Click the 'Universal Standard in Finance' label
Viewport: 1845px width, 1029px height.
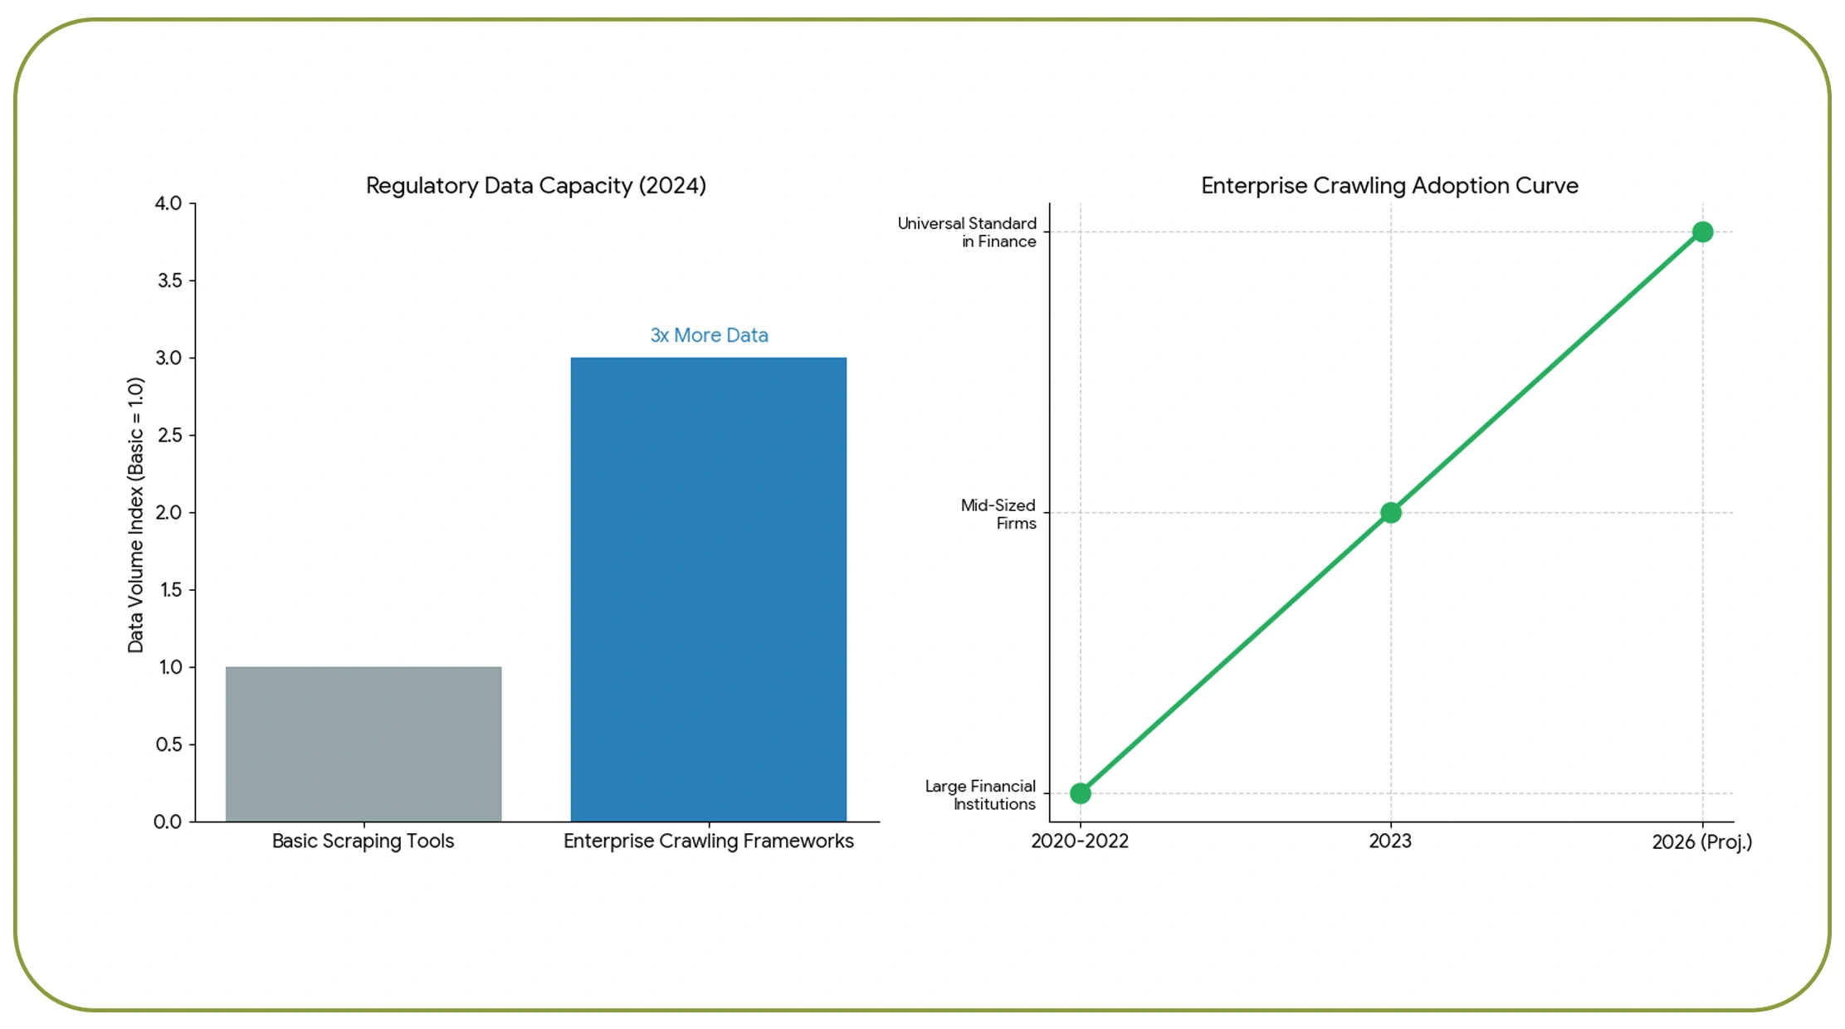click(968, 232)
